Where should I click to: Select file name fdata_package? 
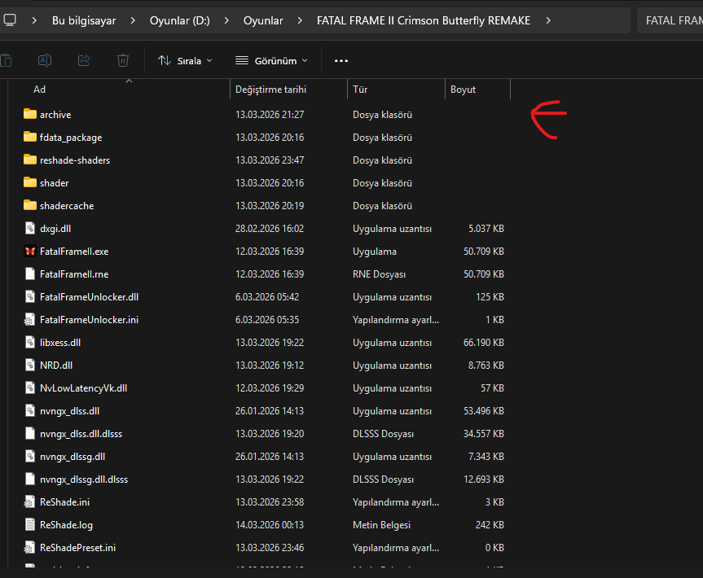(71, 138)
